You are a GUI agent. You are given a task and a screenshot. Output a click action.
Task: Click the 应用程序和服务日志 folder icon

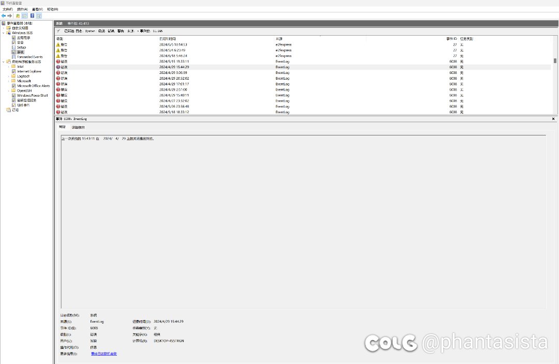(9, 62)
